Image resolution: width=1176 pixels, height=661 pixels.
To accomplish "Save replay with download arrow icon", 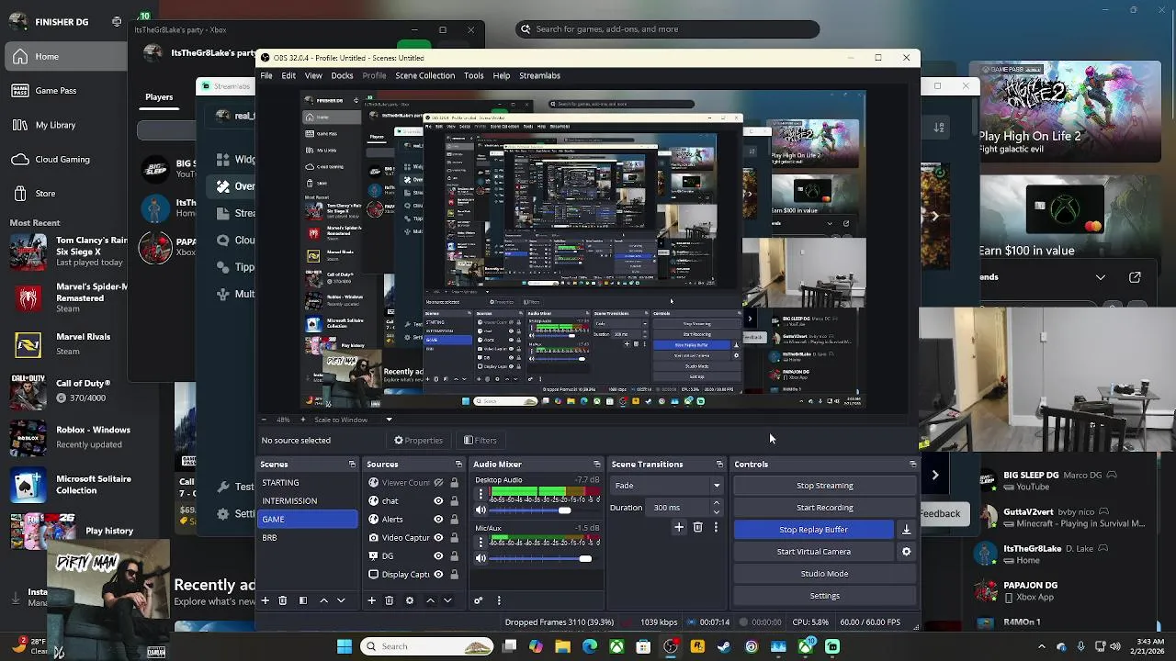I will (x=906, y=530).
